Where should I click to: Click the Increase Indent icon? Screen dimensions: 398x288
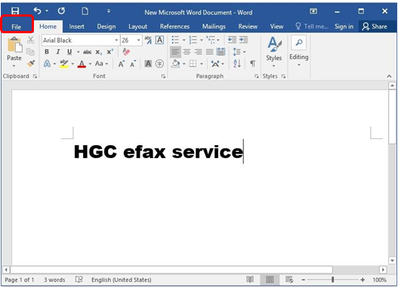coord(244,39)
